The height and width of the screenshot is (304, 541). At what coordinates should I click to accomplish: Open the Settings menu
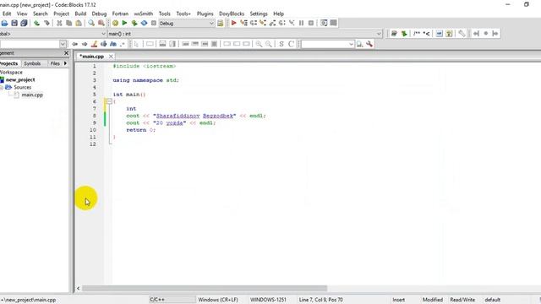pyautogui.click(x=259, y=14)
